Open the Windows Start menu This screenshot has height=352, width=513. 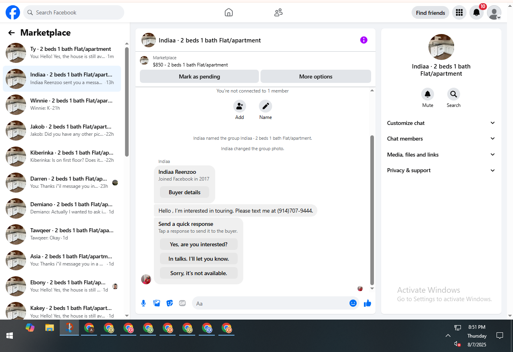10,336
